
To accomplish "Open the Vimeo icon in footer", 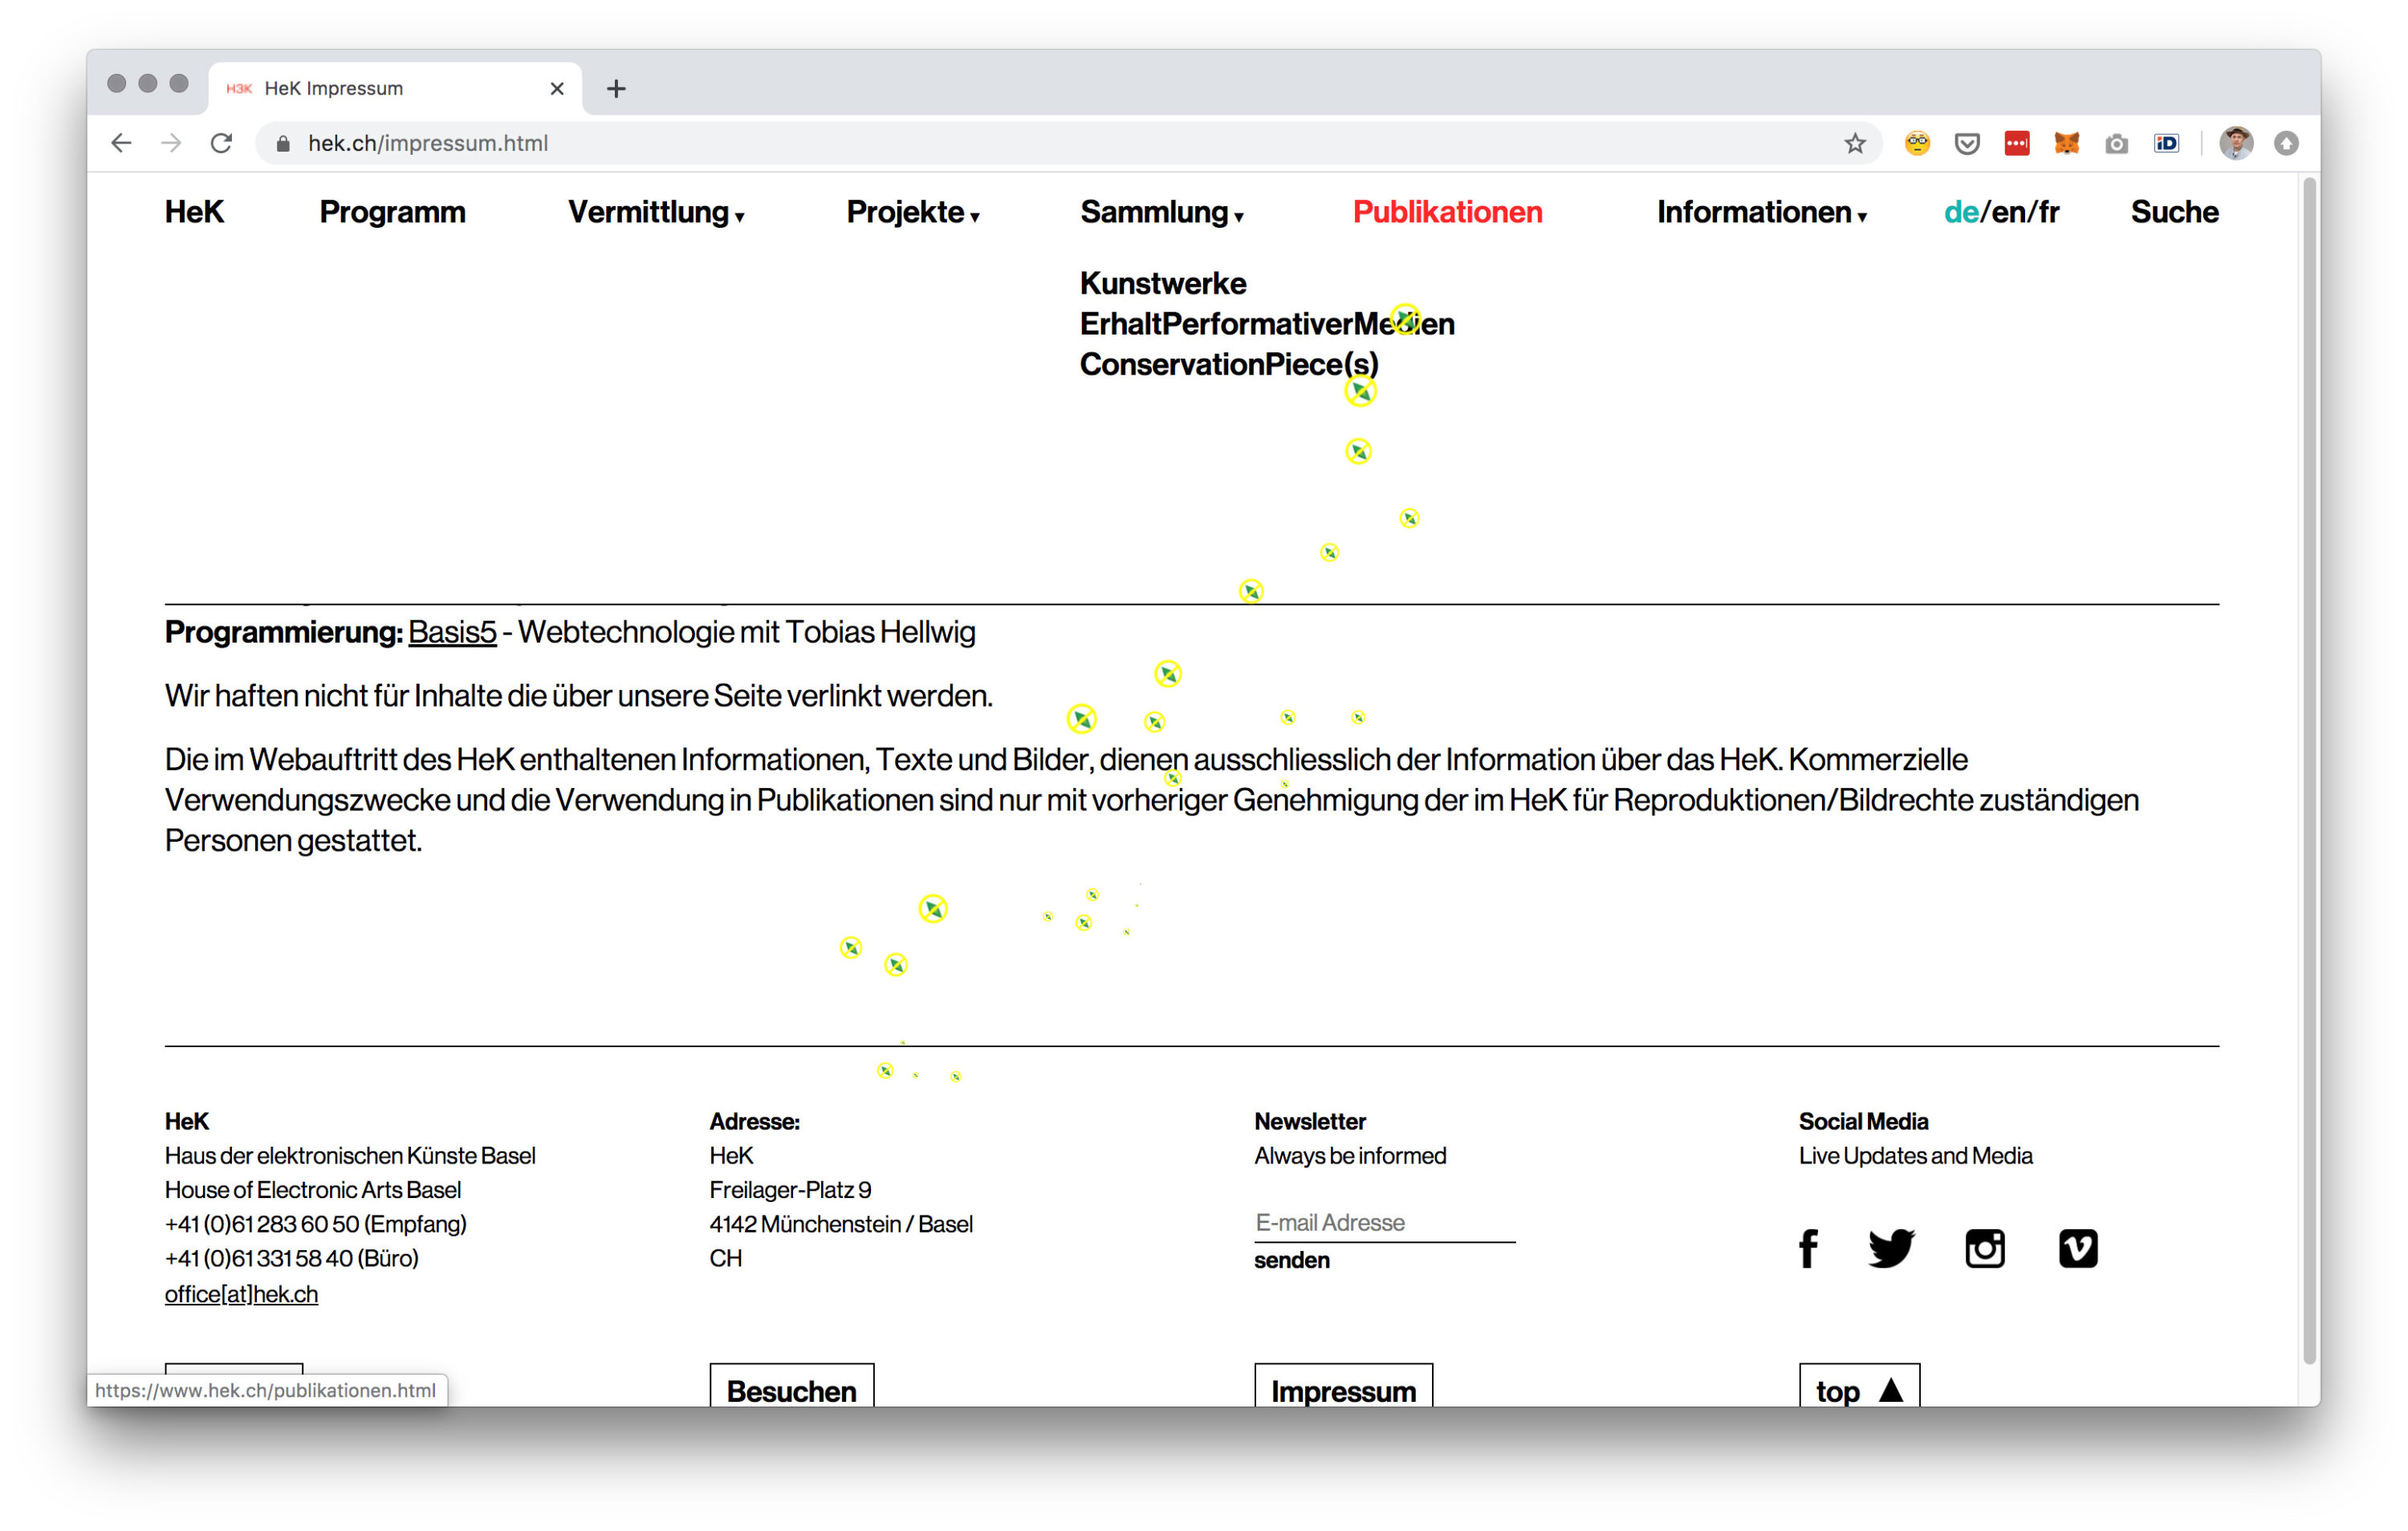I will pyautogui.click(x=2077, y=1248).
